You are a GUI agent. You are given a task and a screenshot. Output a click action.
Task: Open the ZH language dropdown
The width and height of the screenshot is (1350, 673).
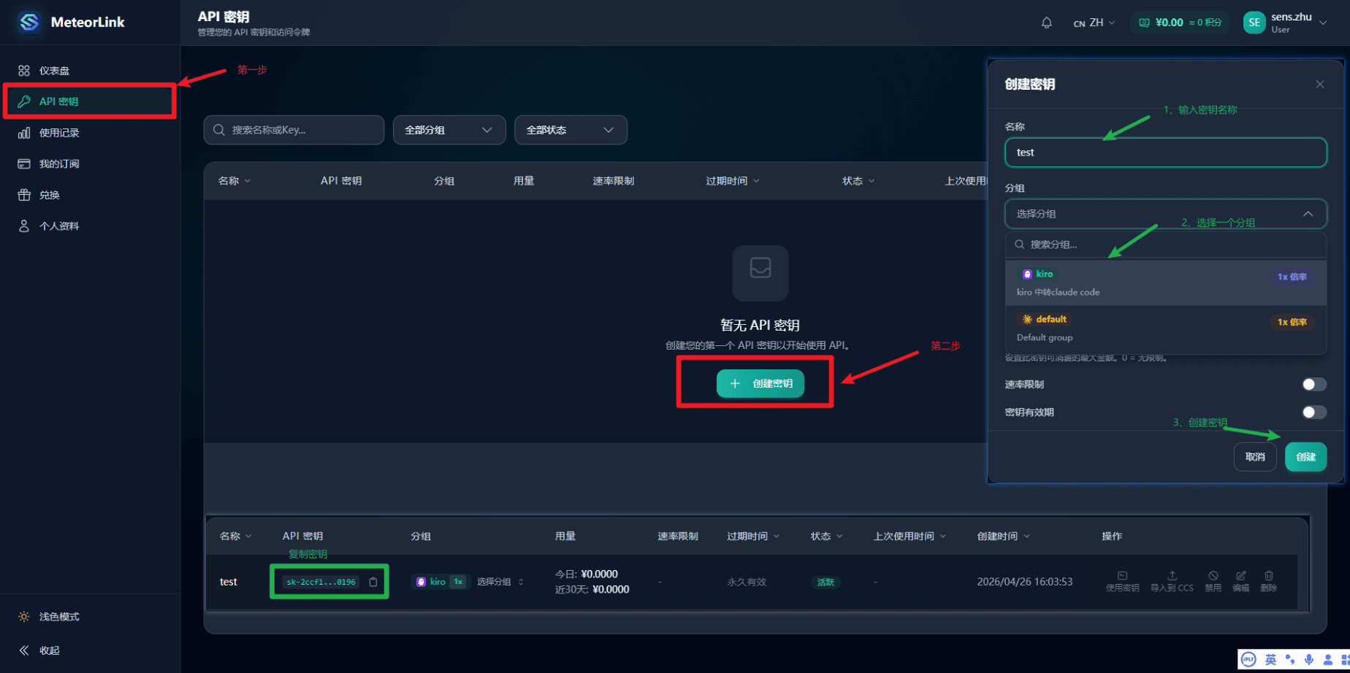[1094, 23]
